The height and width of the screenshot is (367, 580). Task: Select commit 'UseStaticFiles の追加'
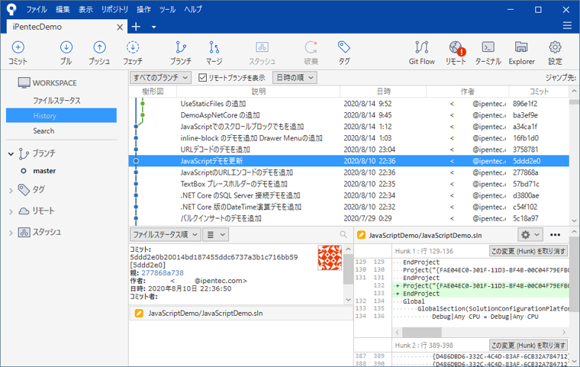pyautogui.click(x=349, y=104)
